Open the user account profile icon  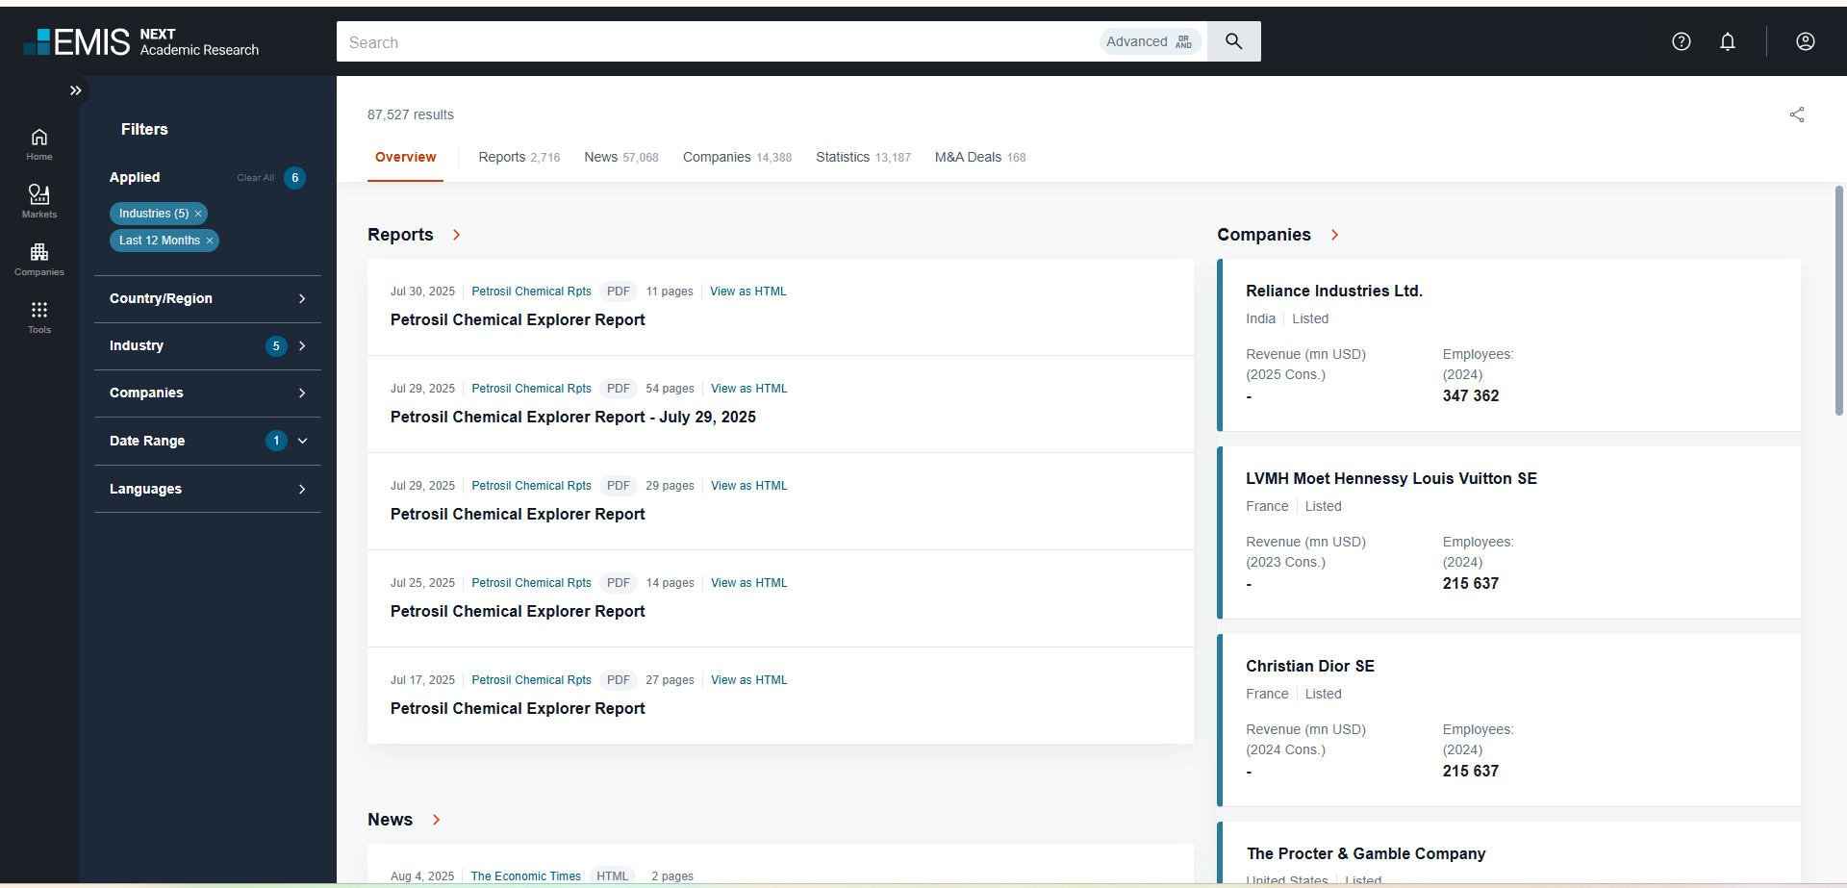point(1805,41)
